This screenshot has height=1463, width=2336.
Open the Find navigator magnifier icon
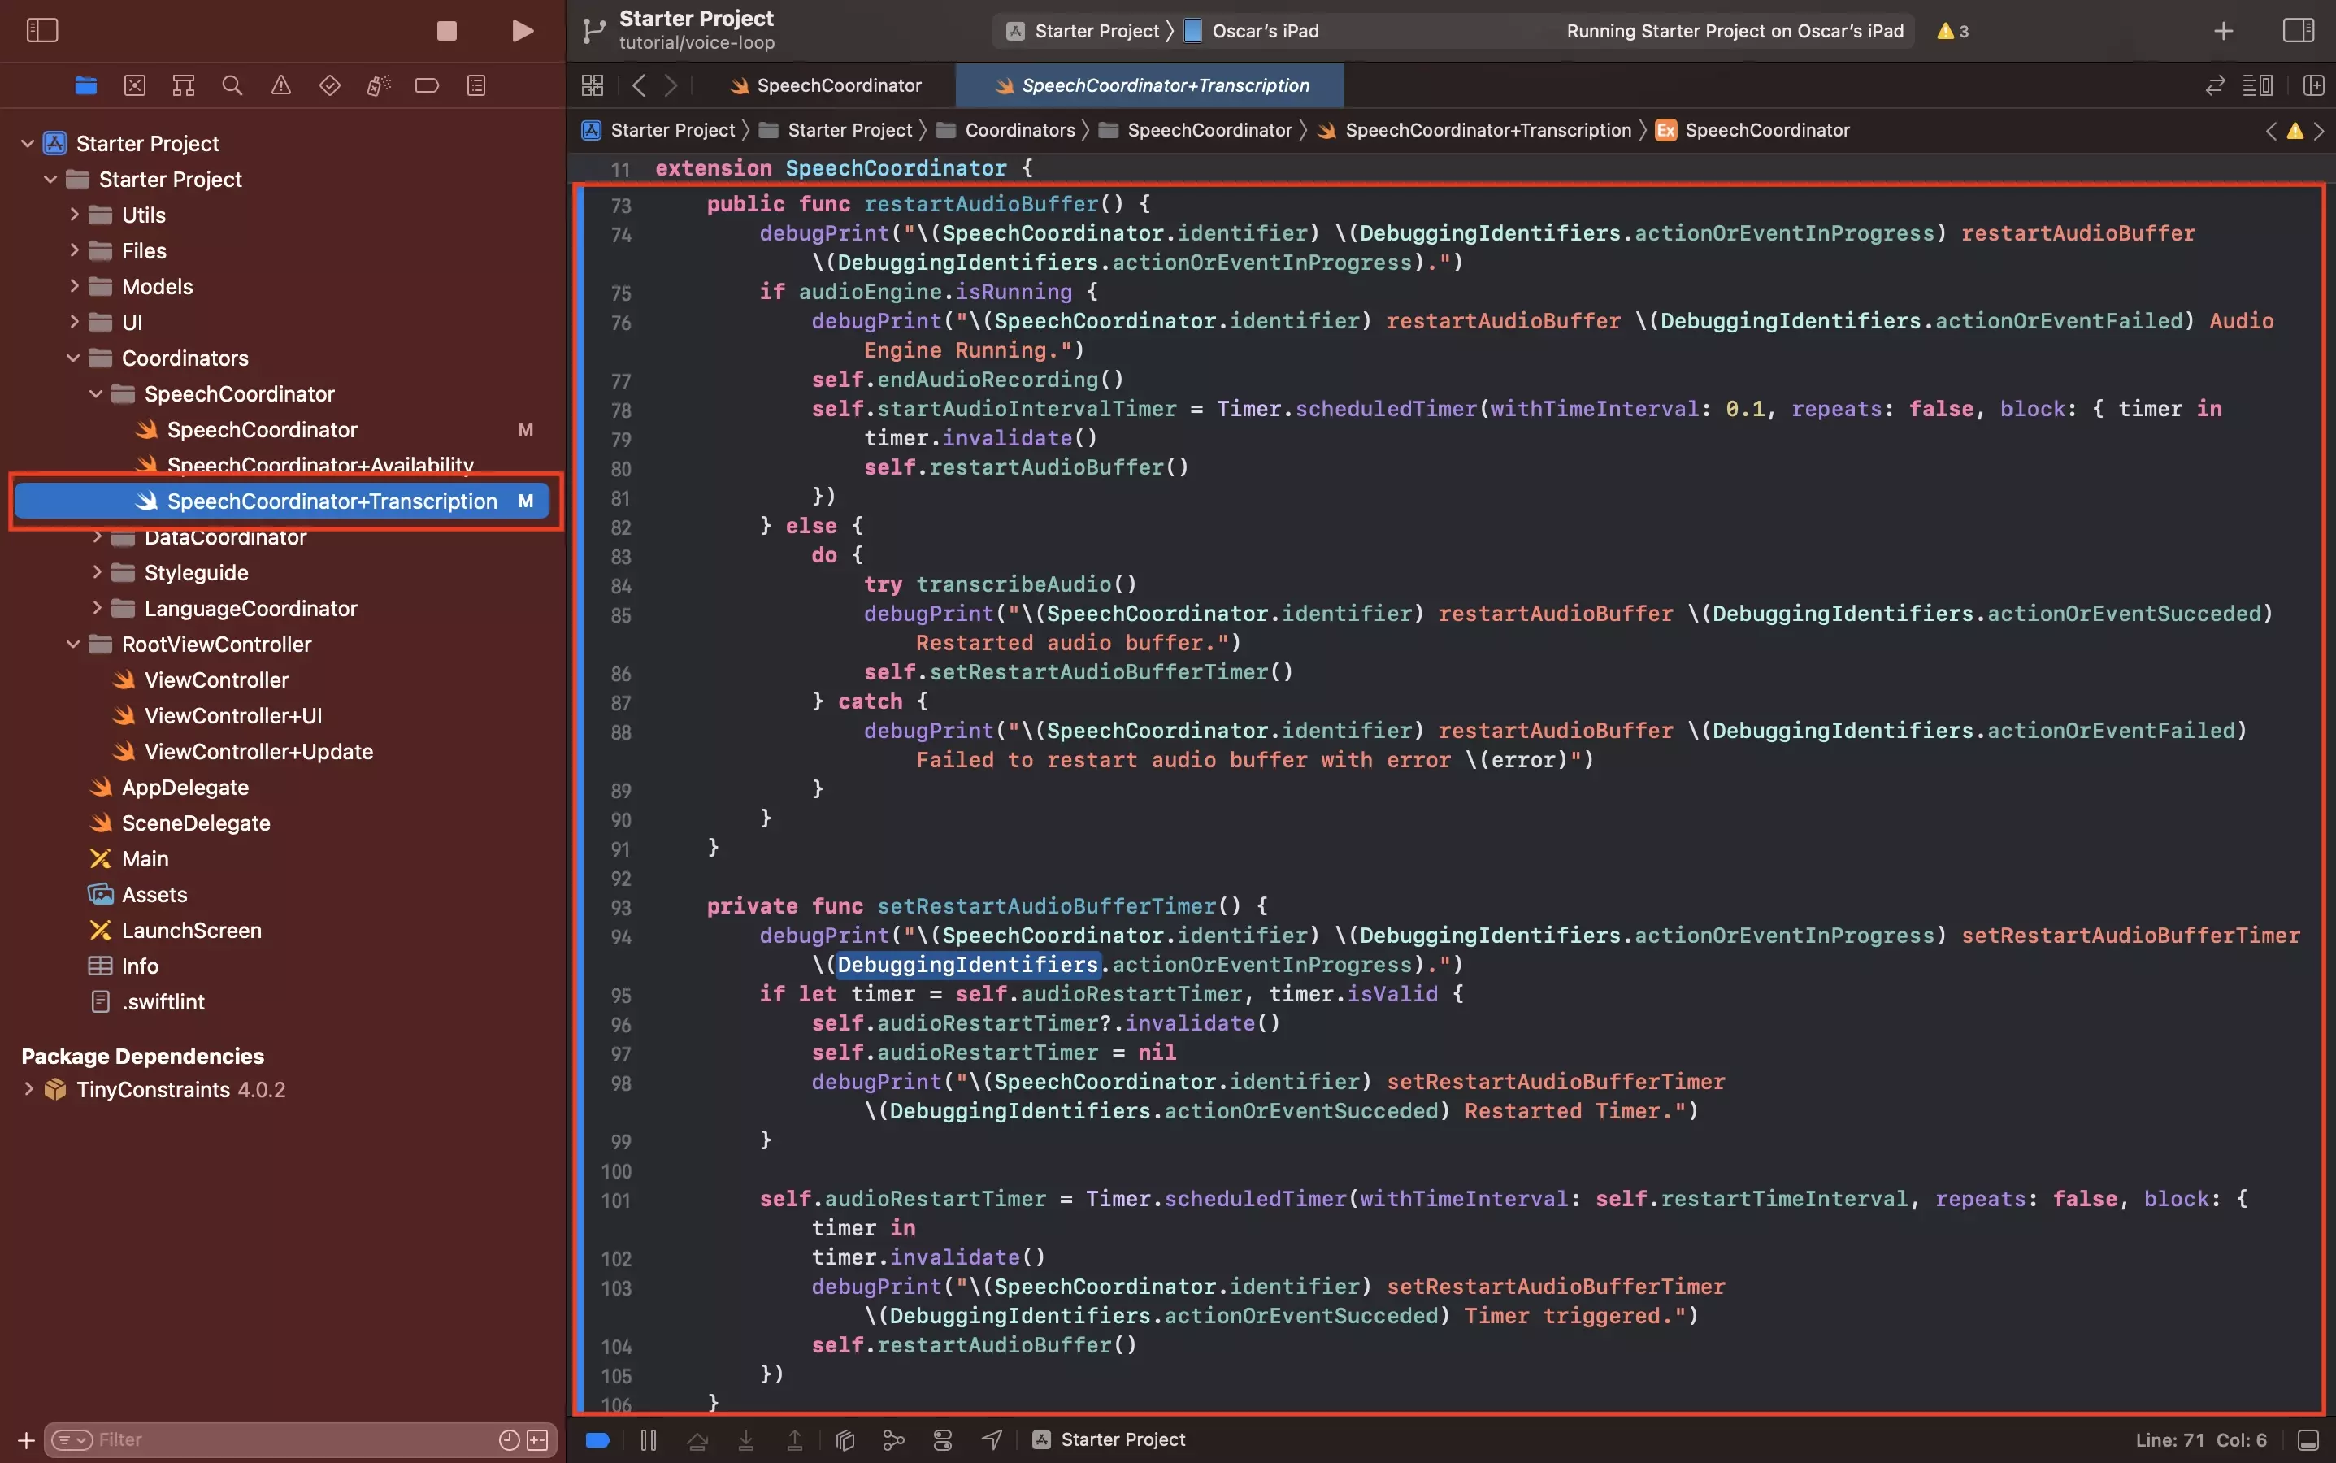click(232, 85)
